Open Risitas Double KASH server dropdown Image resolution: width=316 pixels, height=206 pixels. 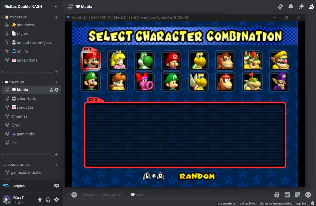[x=31, y=6]
